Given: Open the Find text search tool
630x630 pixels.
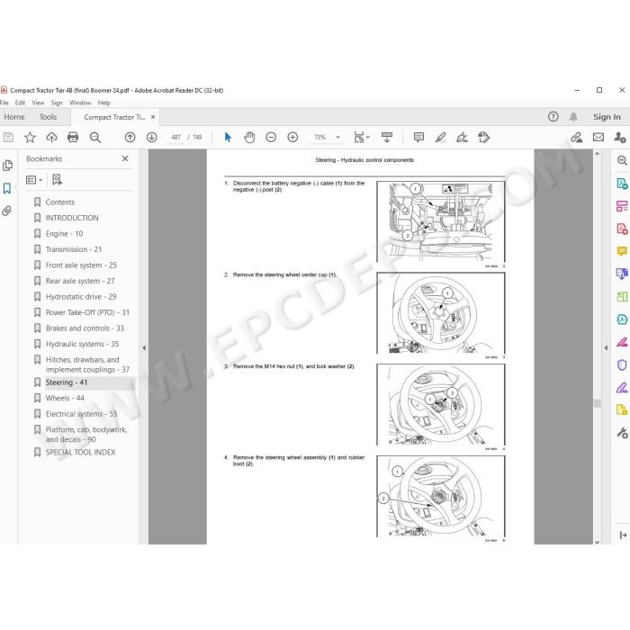Looking at the screenshot, I should pyautogui.click(x=94, y=138).
